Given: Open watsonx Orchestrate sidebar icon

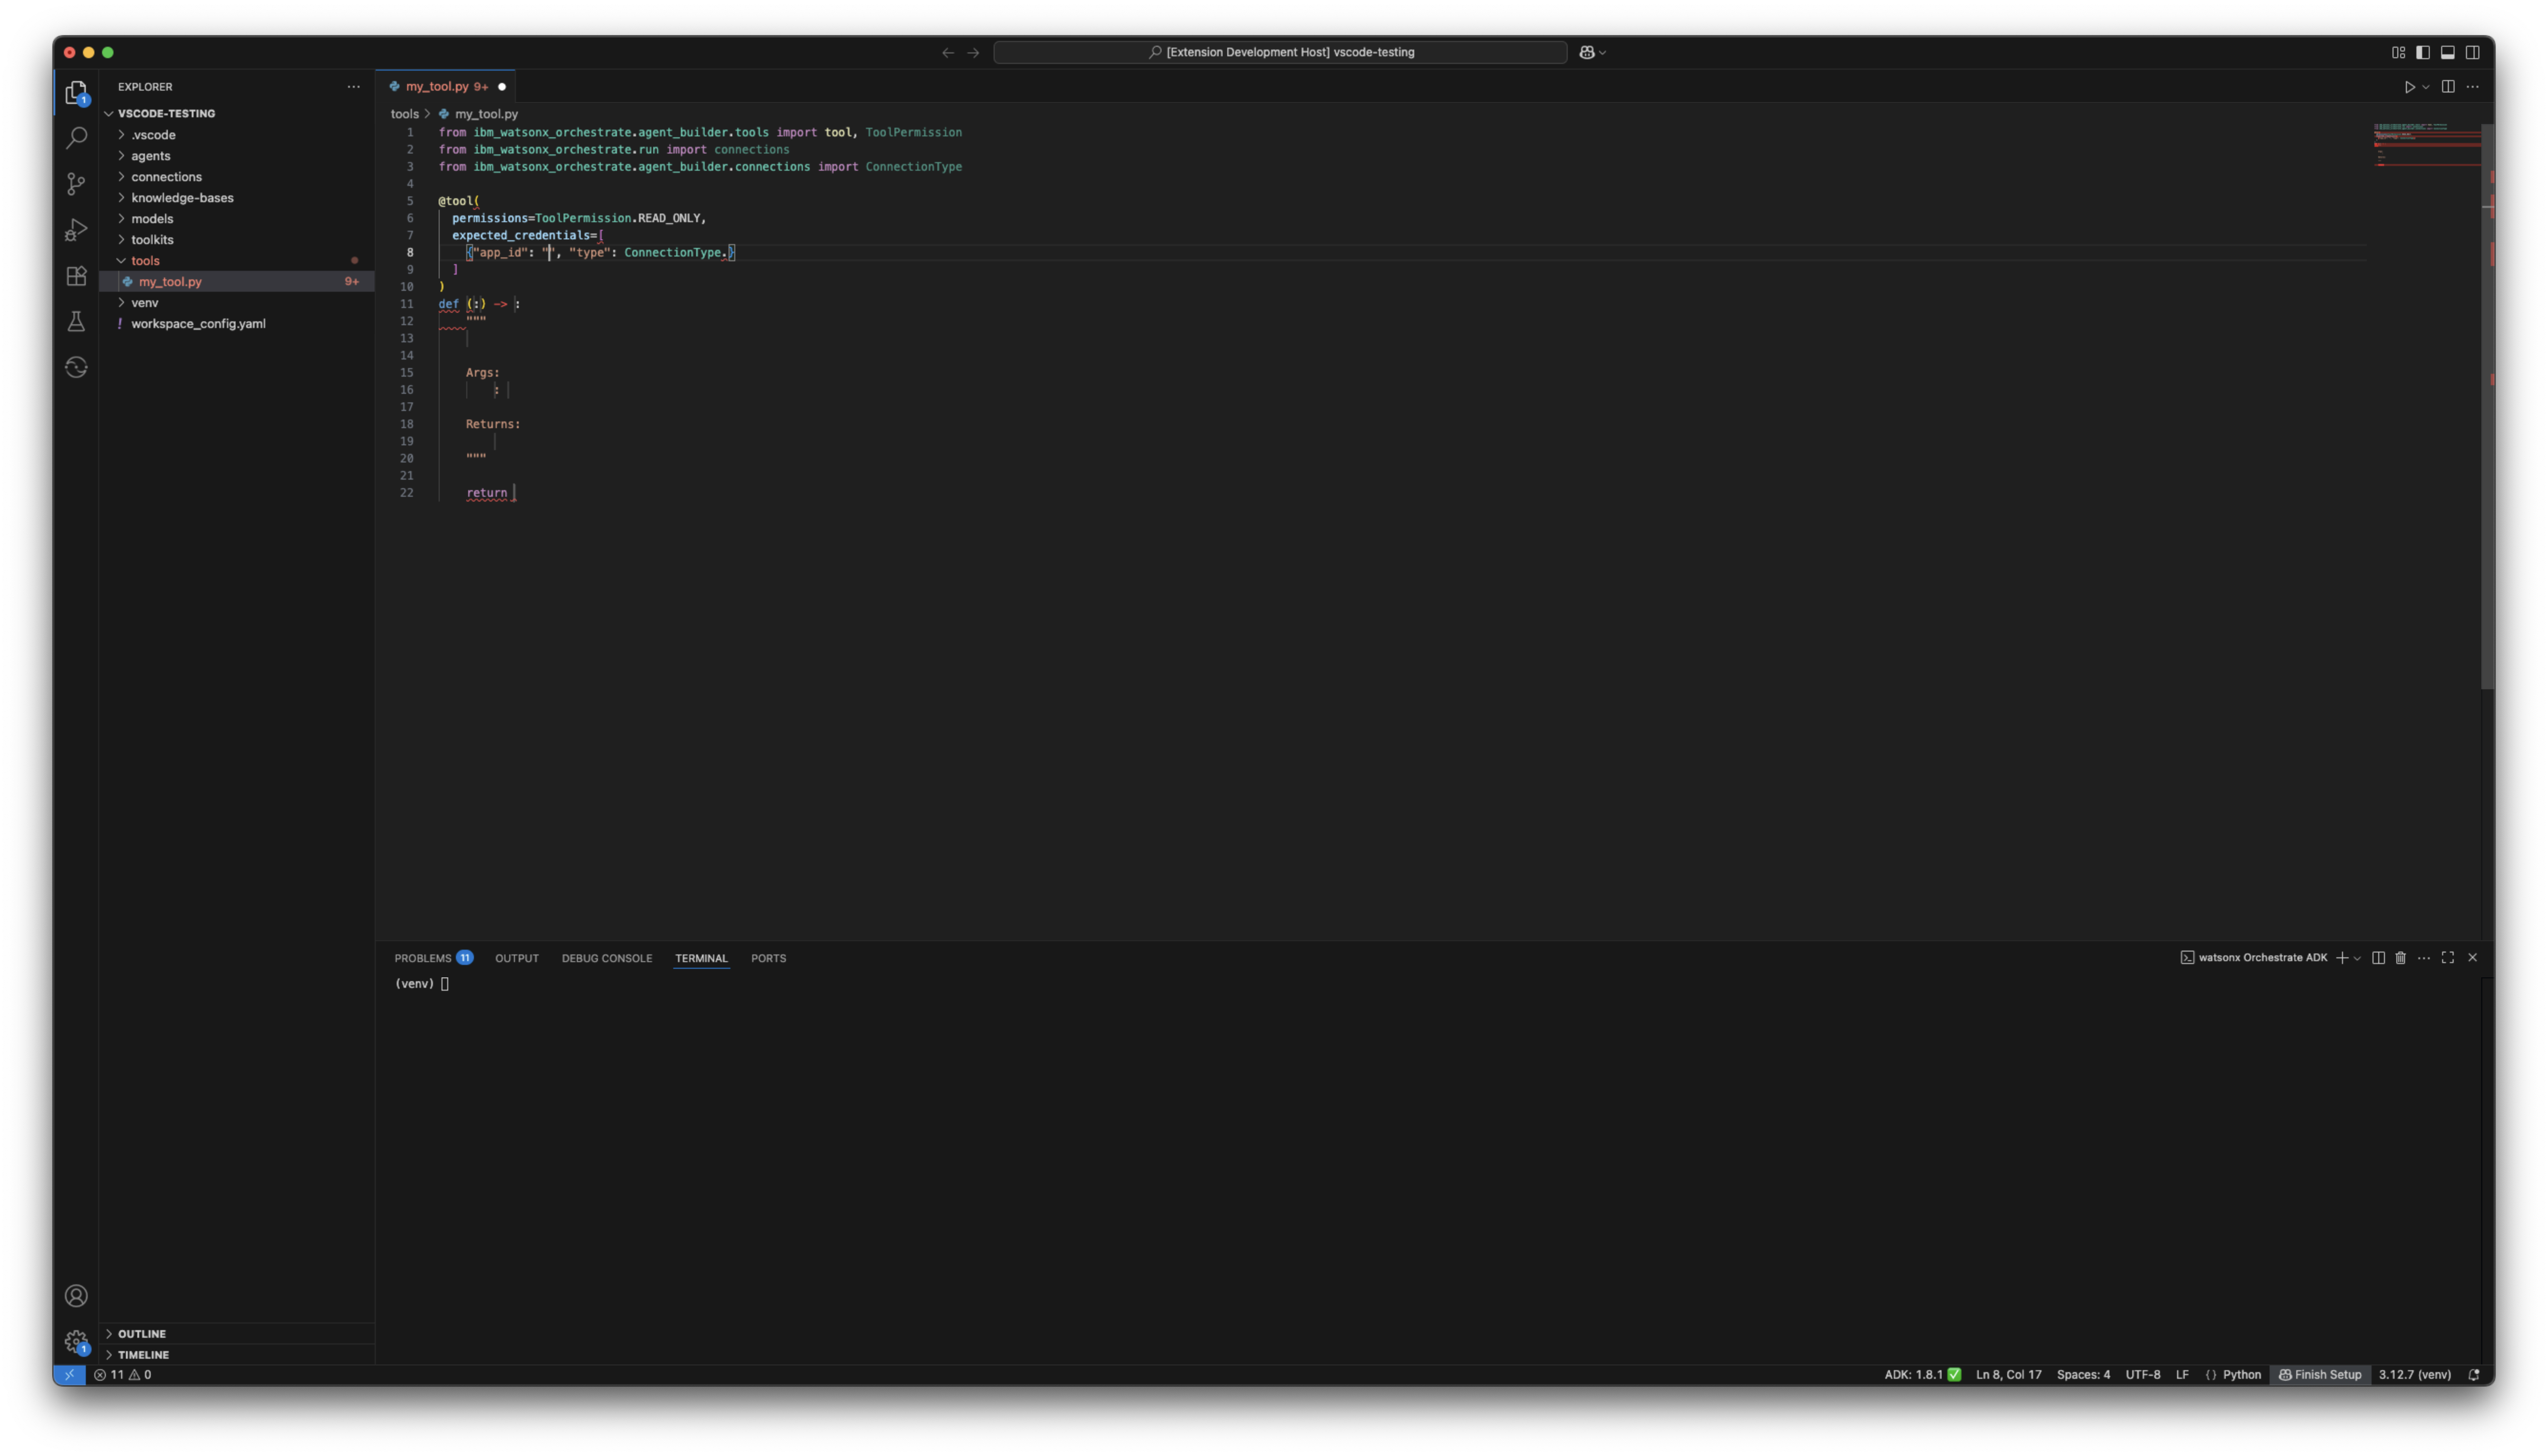Looking at the screenshot, I should [x=76, y=368].
